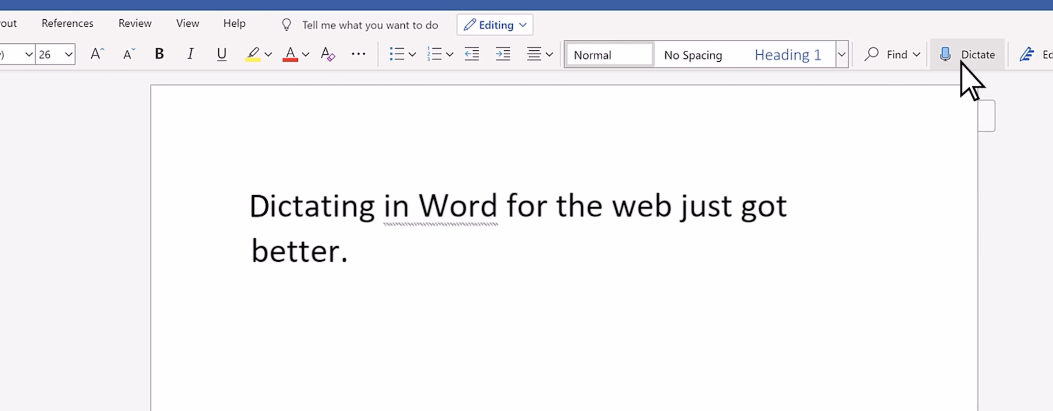This screenshot has height=411, width=1053.
Task: Toggle Bold formatting
Action: (x=159, y=54)
